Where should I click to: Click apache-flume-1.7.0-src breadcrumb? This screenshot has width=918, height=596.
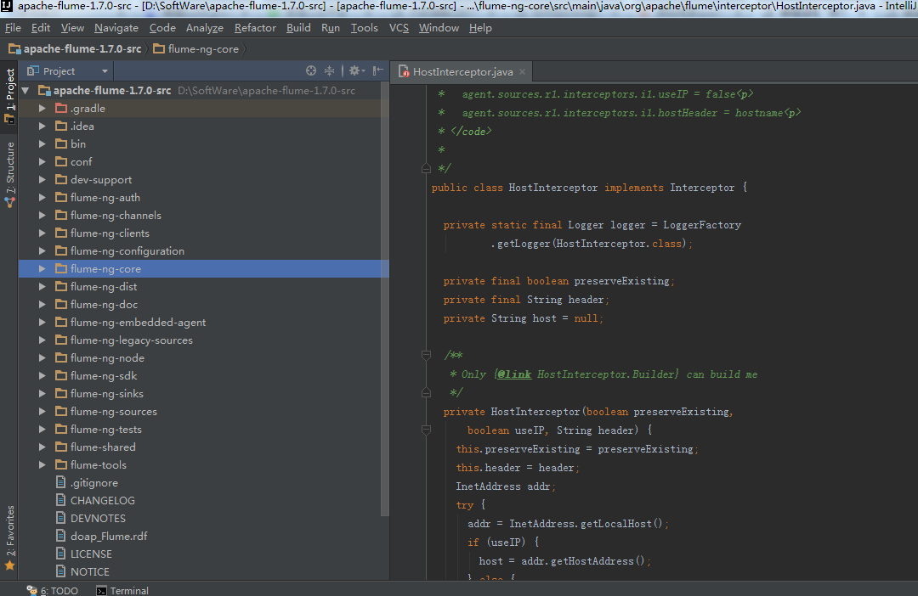point(75,49)
